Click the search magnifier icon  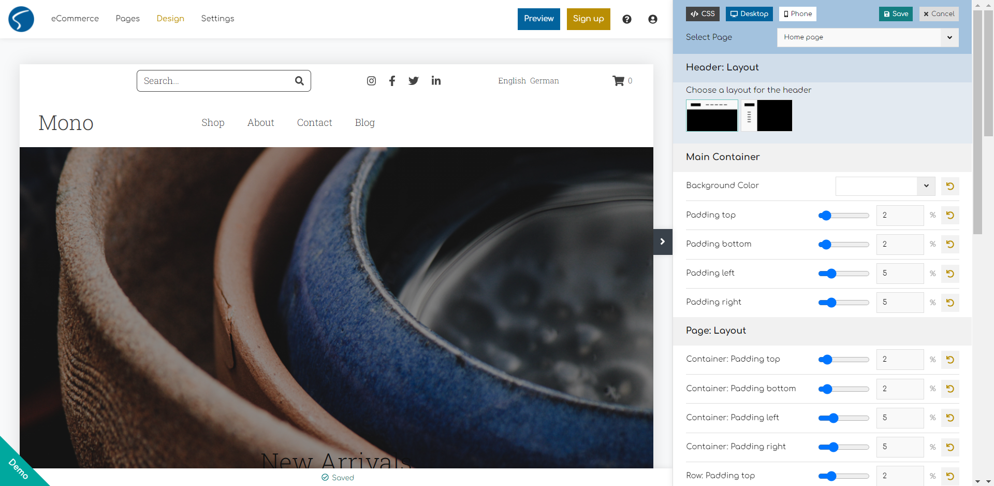point(299,81)
